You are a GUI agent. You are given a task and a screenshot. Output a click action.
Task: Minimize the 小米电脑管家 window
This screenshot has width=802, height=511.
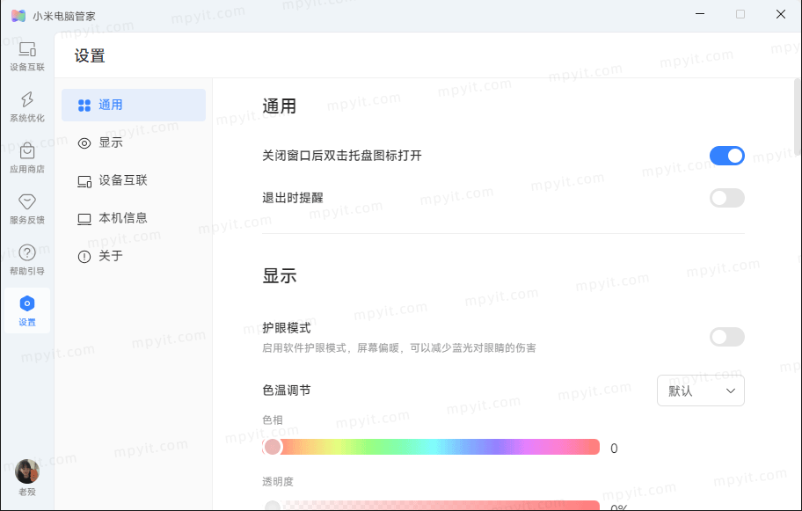point(700,14)
